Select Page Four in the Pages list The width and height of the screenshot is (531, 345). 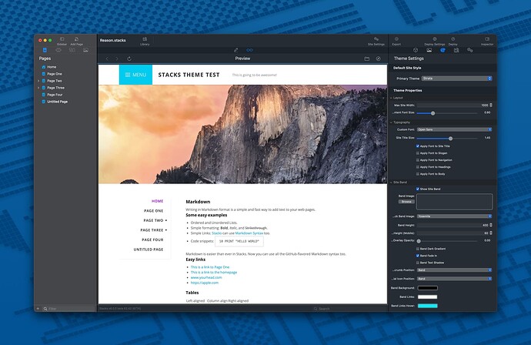click(55, 95)
